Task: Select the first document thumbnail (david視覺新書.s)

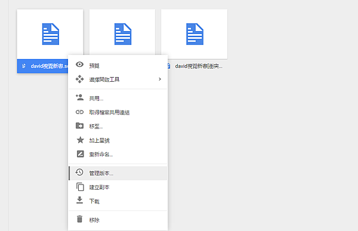Action: [x=50, y=34]
